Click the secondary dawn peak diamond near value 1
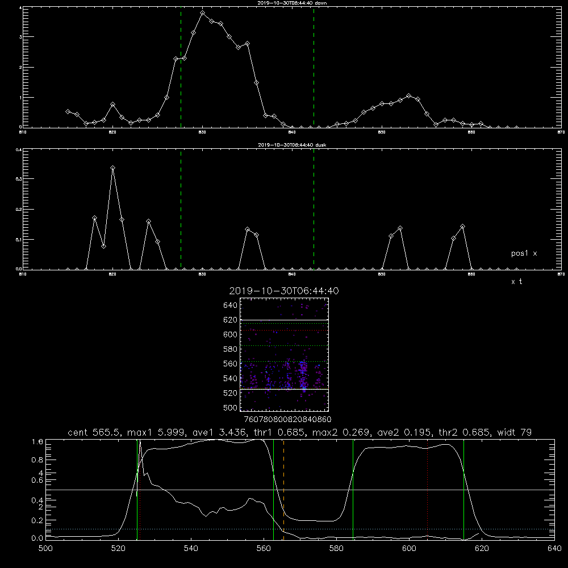Viewport: 568px width, 568px height. pos(408,95)
